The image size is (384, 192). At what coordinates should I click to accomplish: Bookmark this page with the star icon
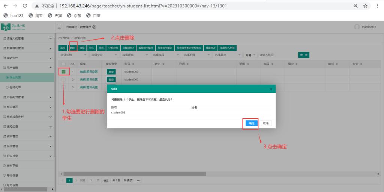(365, 6)
